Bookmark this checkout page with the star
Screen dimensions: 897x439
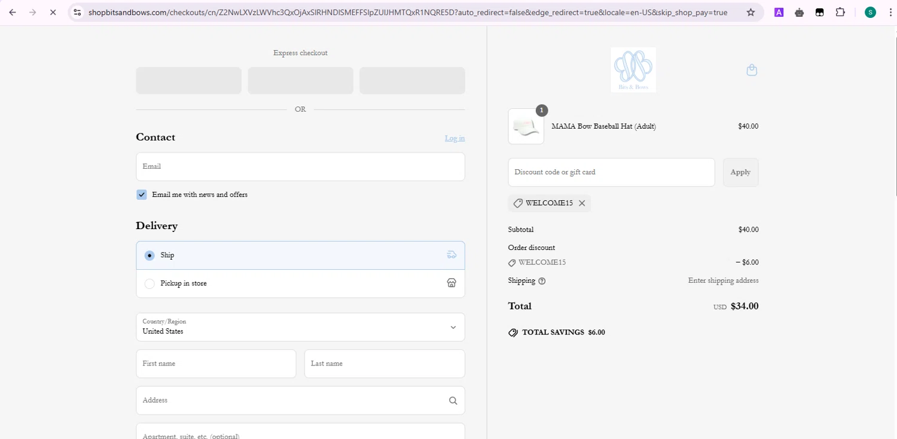tap(750, 12)
